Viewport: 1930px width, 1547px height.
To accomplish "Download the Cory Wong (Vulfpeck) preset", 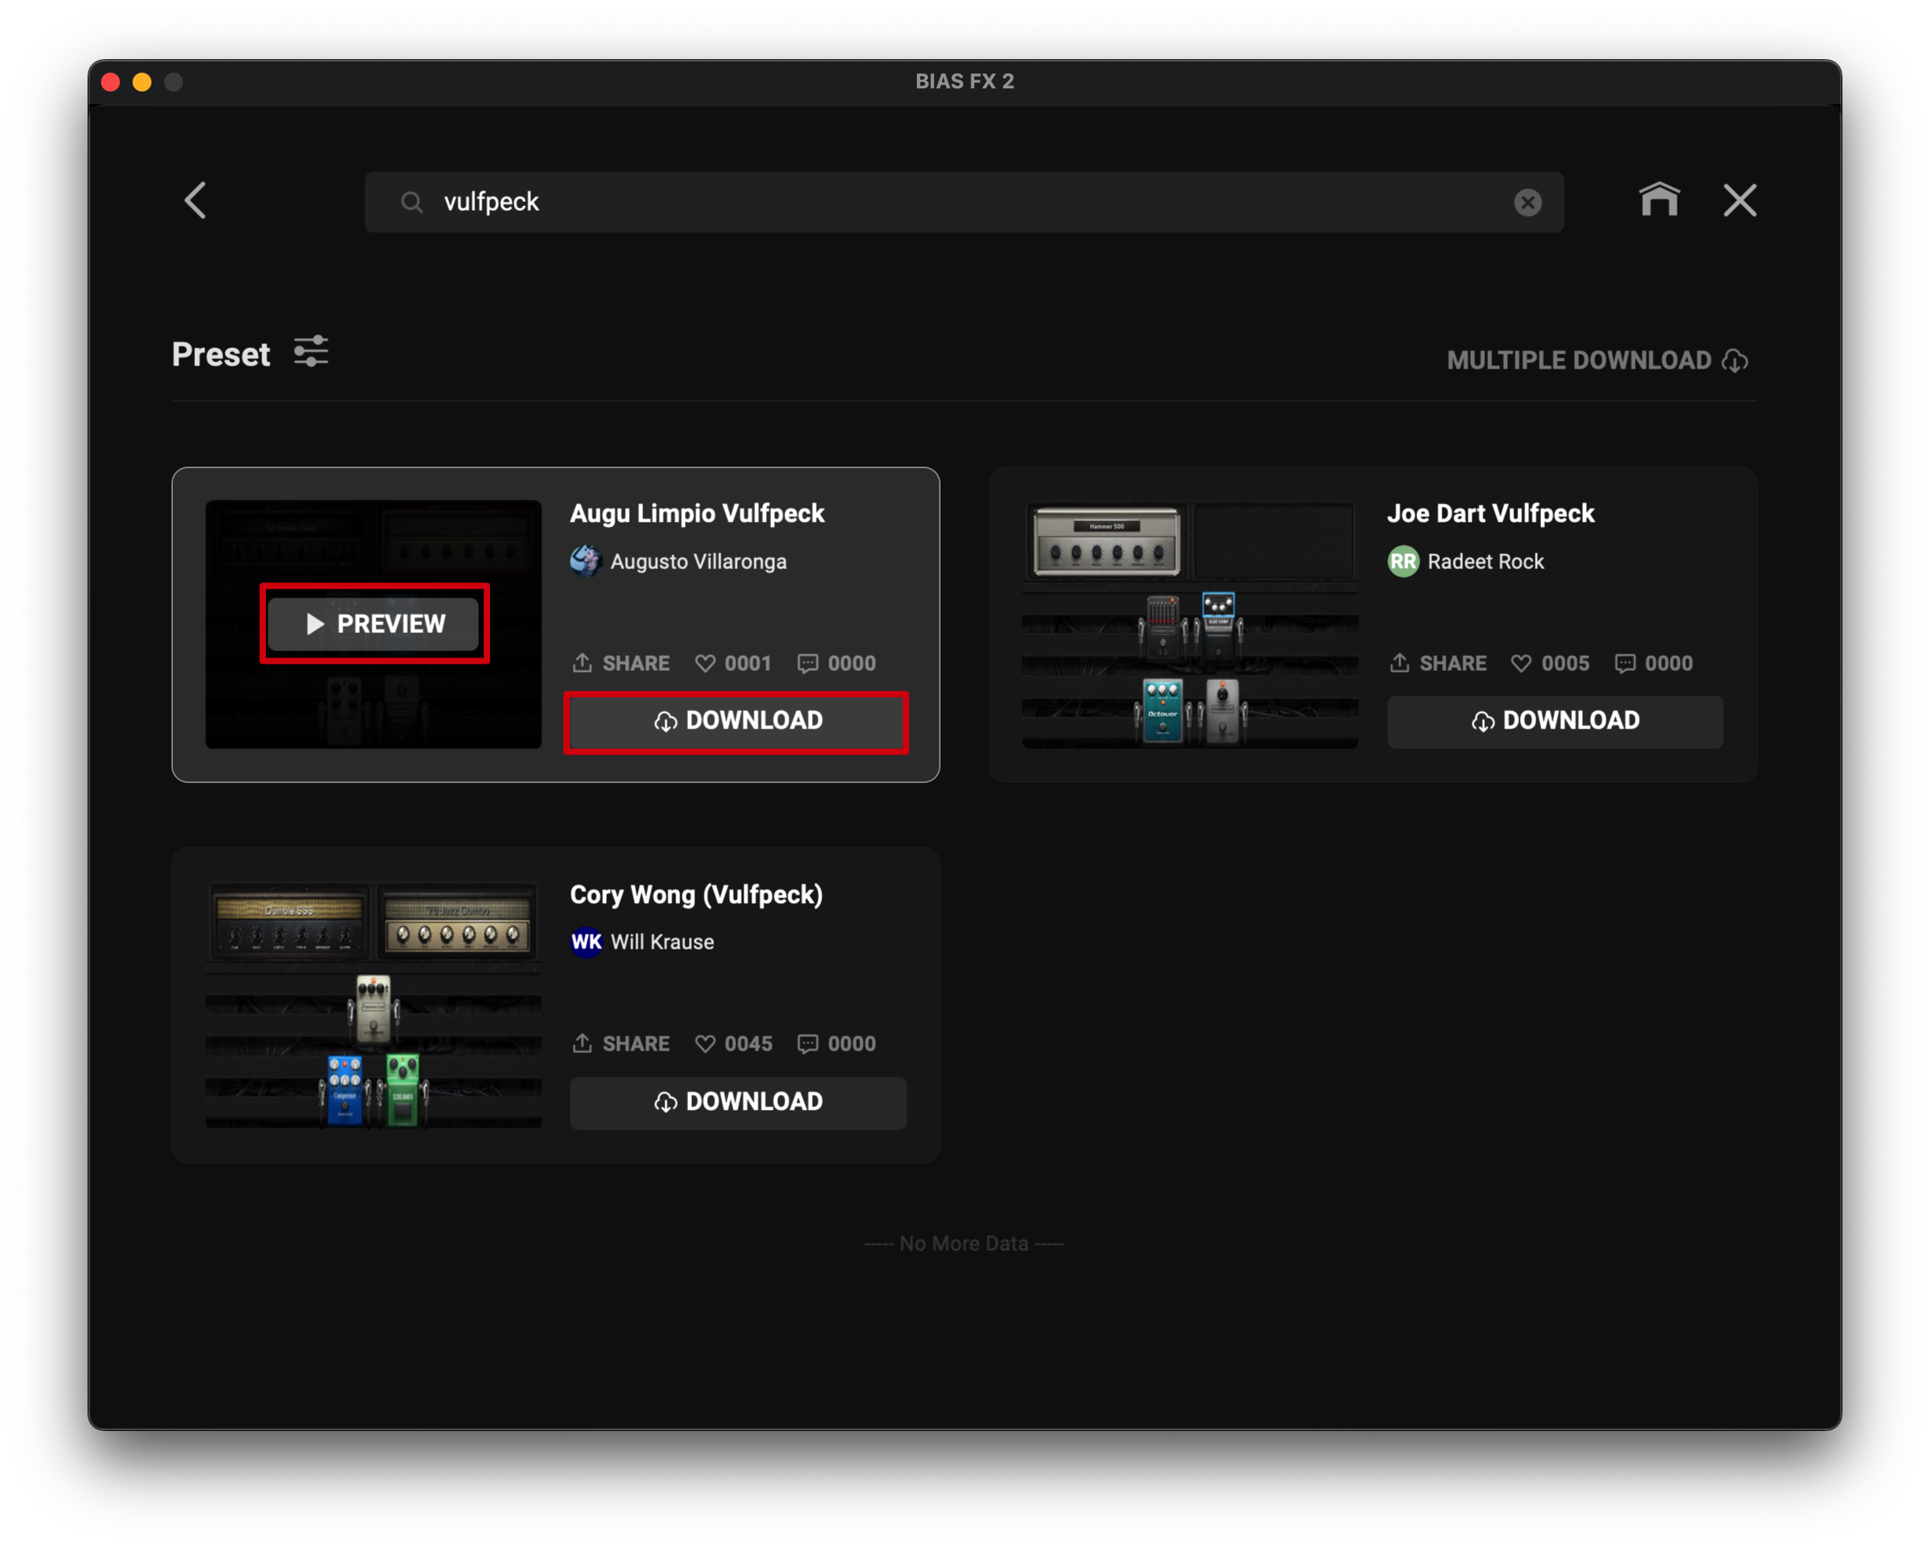I will [x=738, y=1102].
